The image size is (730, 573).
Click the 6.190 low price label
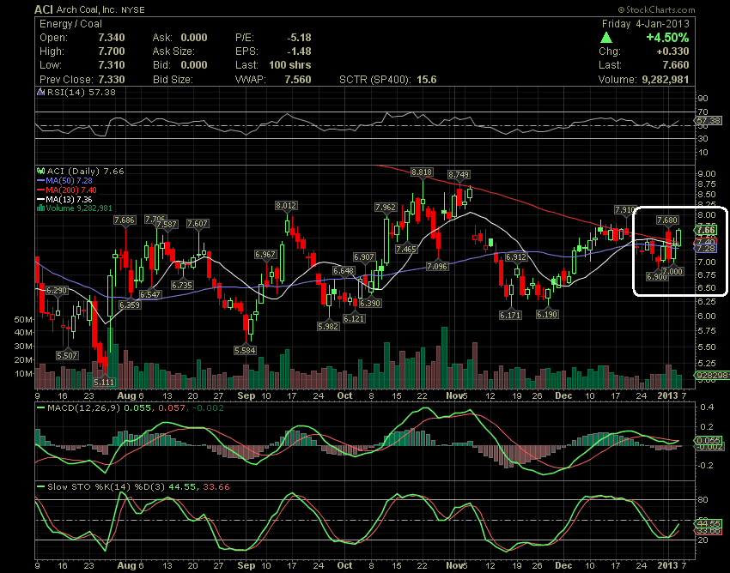point(547,315)
